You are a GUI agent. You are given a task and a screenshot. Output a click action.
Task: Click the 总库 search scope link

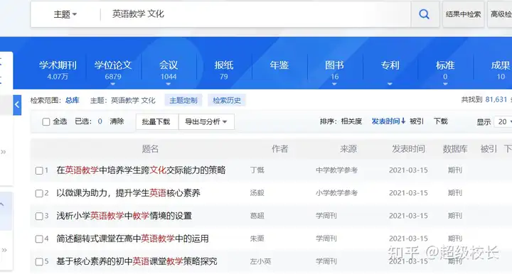72,100
